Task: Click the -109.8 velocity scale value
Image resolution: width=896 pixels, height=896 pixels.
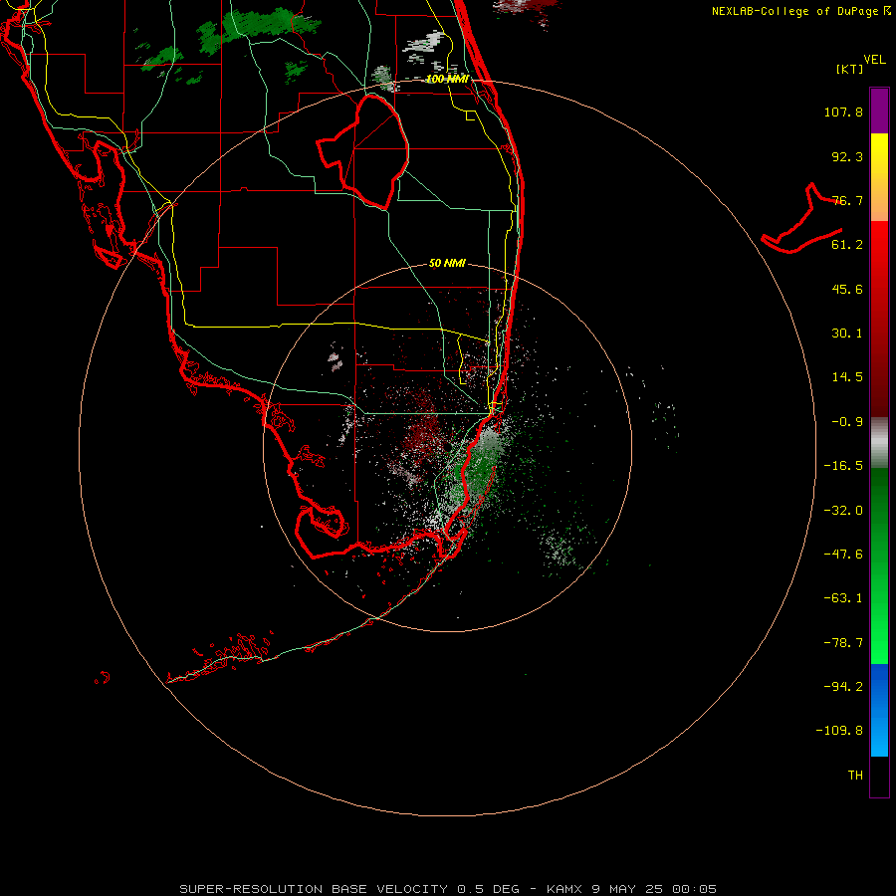Action: click(x=839, y=731)
